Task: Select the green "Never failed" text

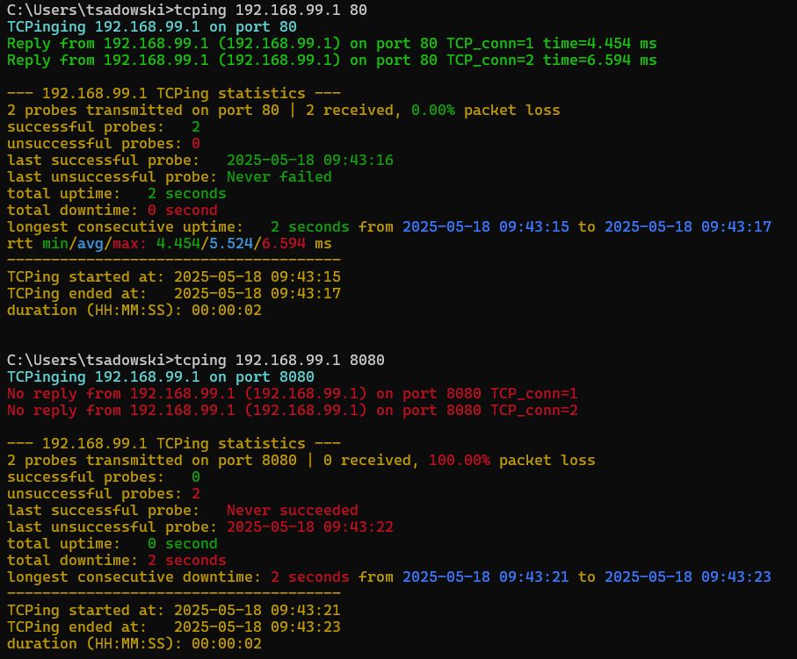Action: click(x=279, y=177)
